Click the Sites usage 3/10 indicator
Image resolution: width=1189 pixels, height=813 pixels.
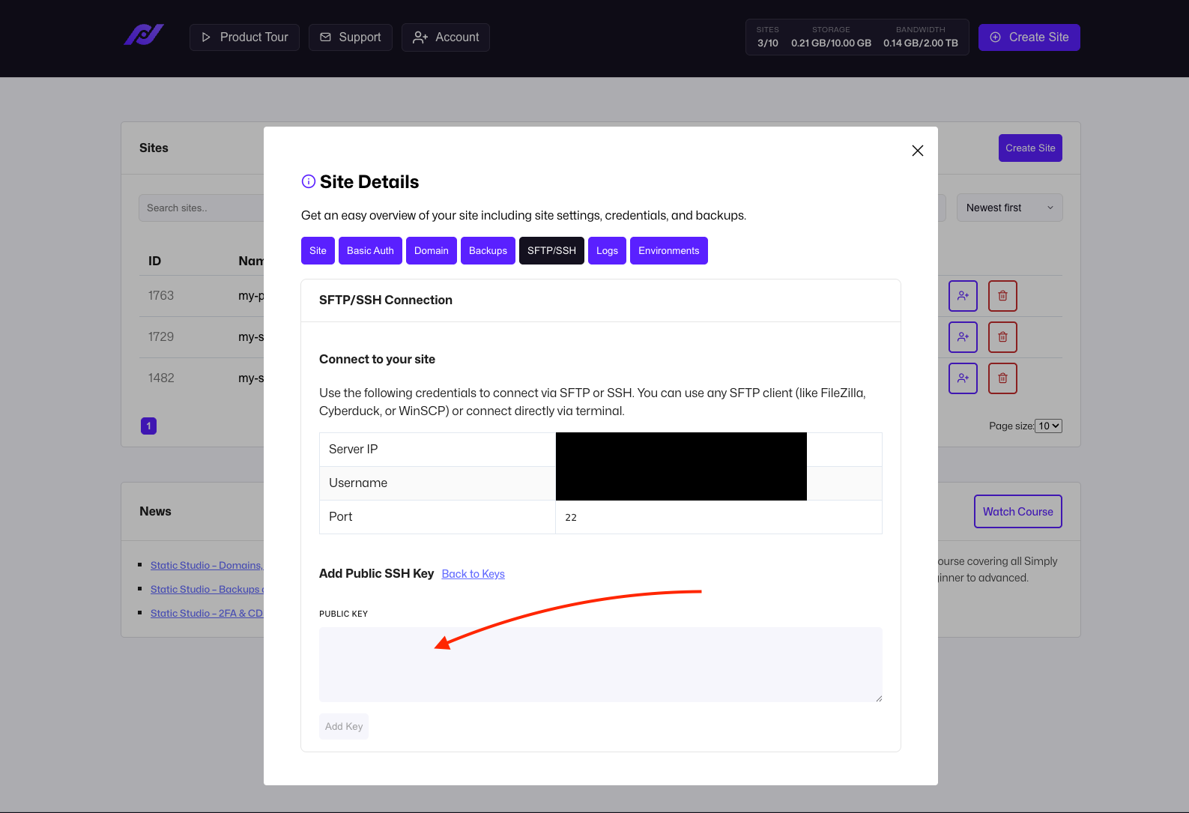767,37
